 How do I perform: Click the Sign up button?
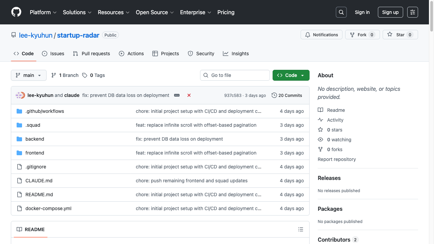390,12
